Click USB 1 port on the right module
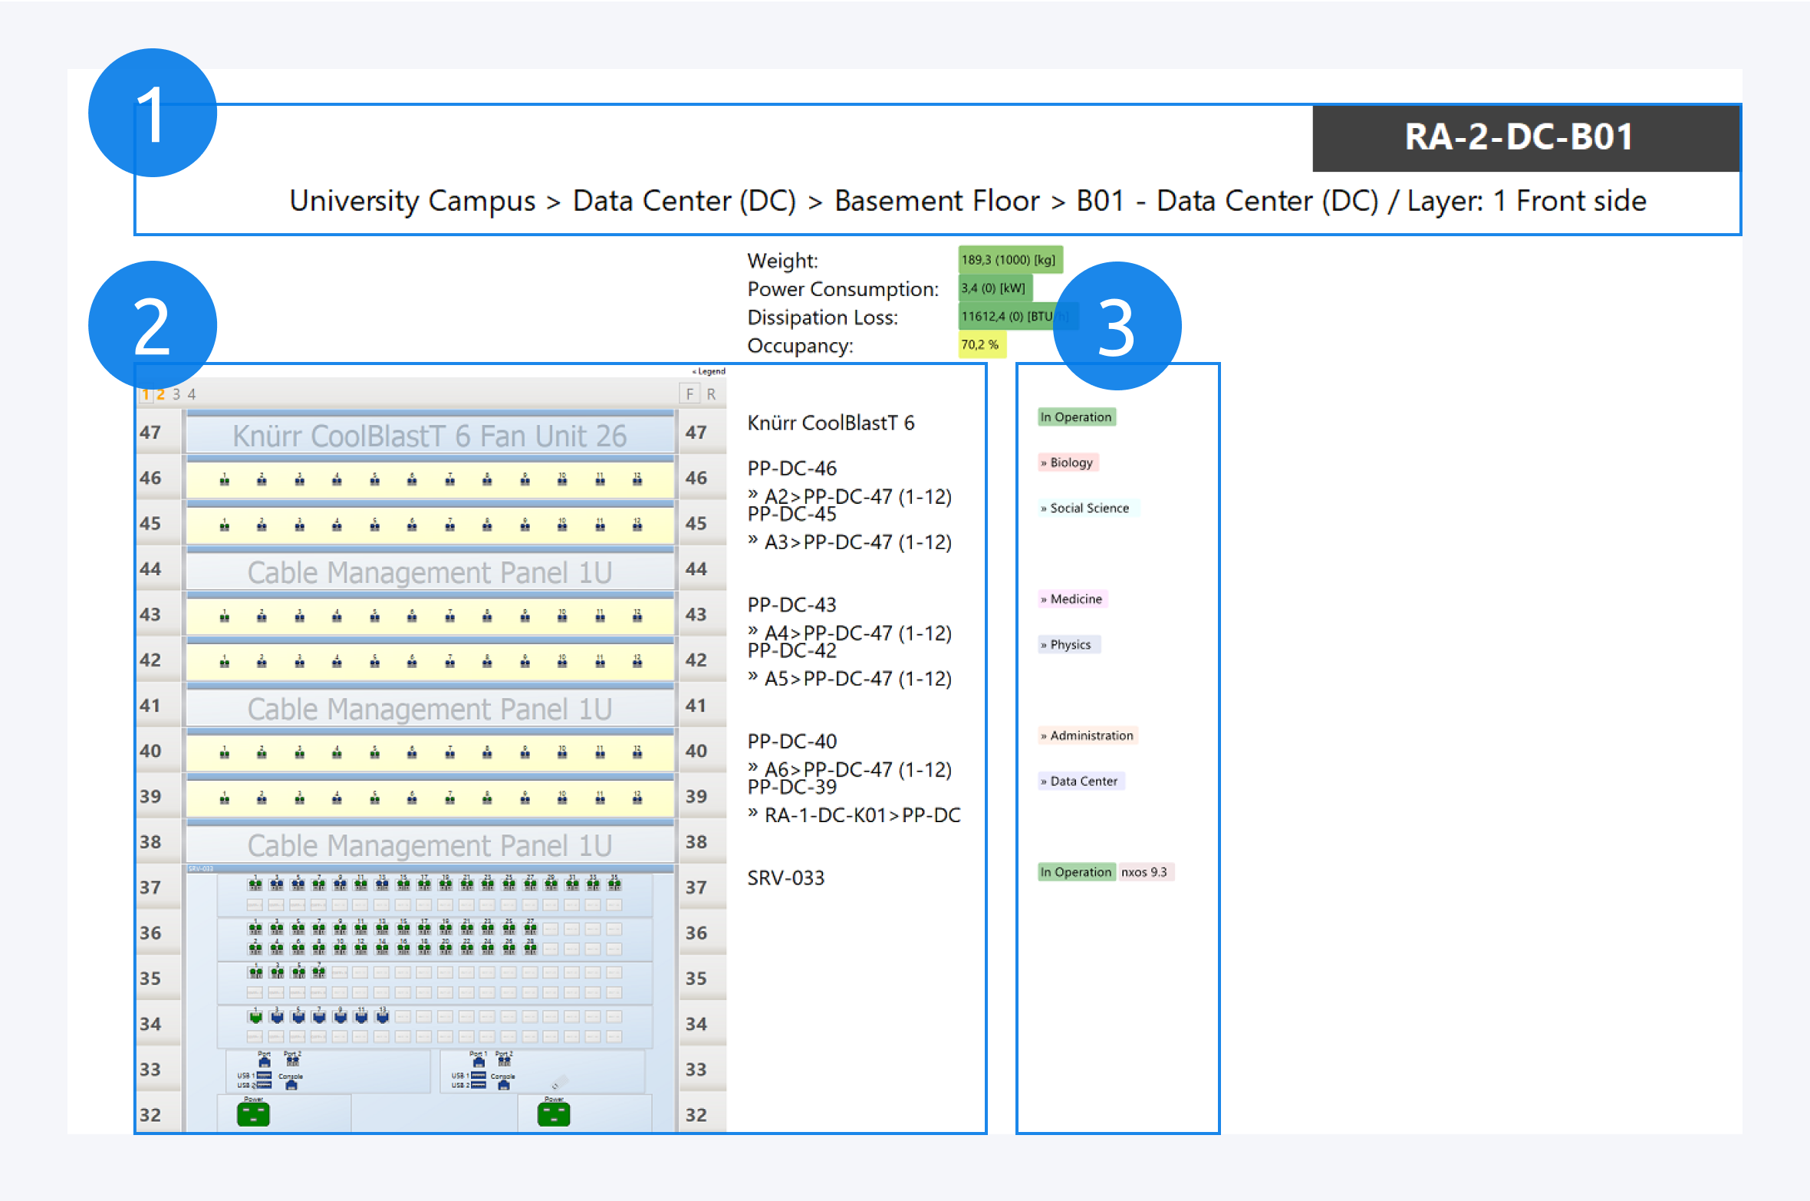The height and width of the screenshot is (1201, 1810). [x=479, y=1076]
